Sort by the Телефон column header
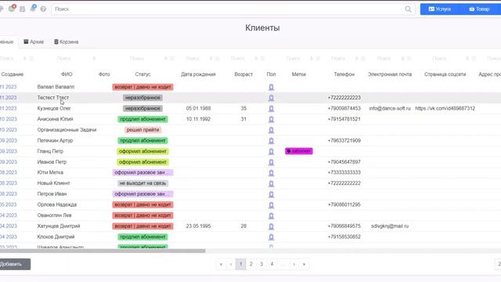The image size is (501, 282). click(344, 74)
